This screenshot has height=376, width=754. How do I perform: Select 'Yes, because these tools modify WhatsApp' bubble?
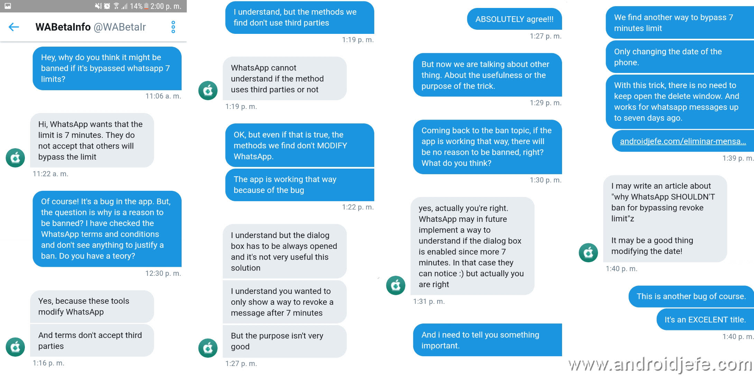coord(92,306)
